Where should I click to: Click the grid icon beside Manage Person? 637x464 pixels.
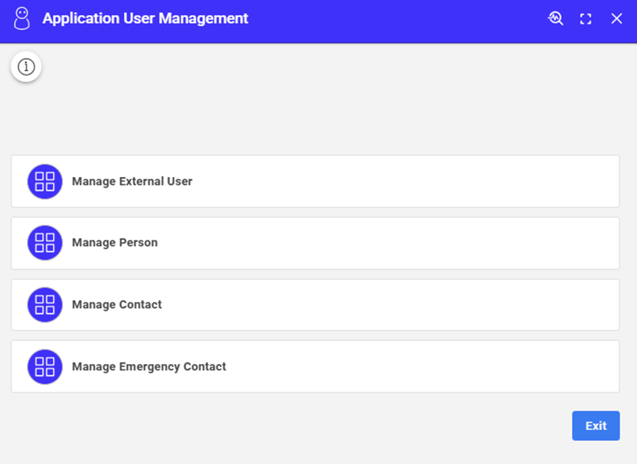click(45, 243)
